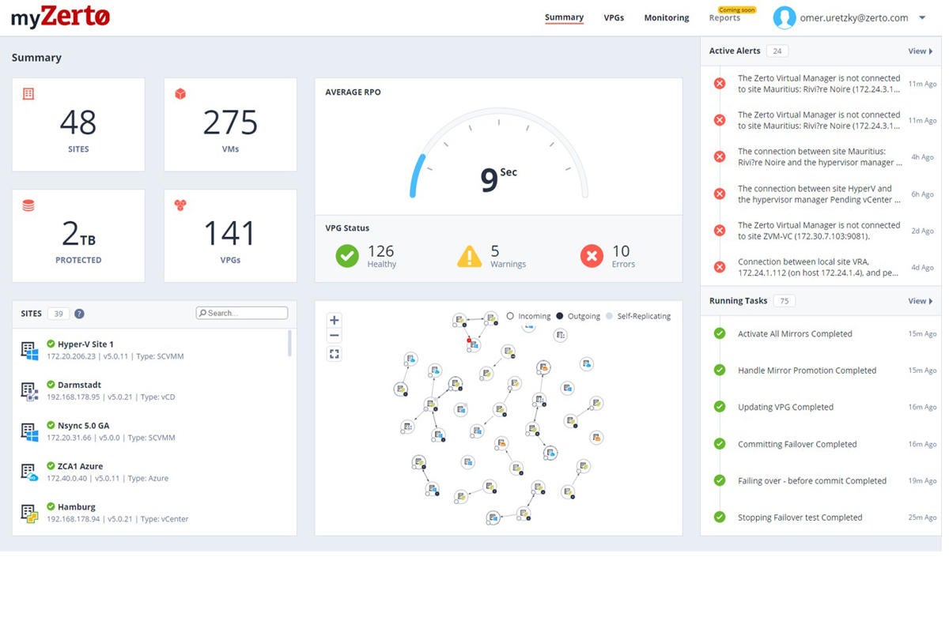Open Stopping Failover test Completed task

821,517
